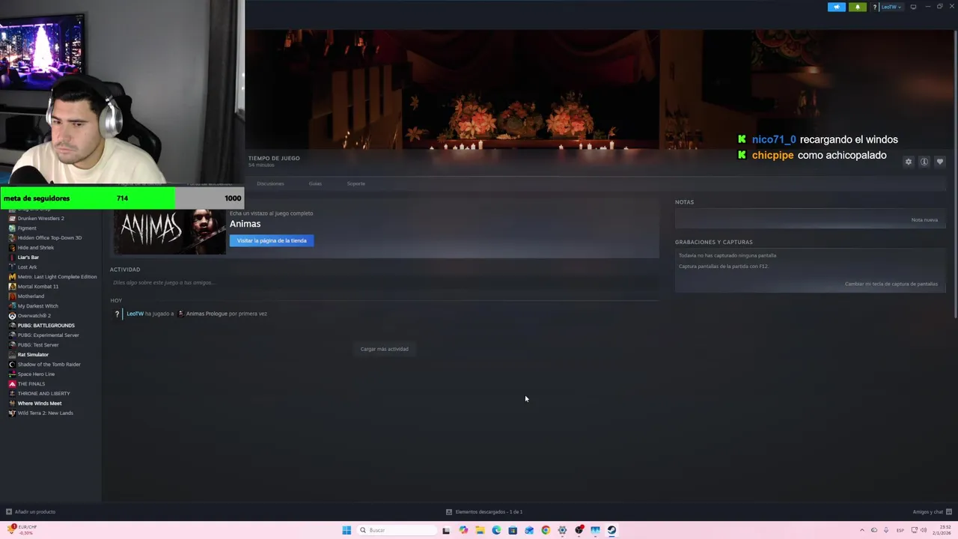Screen dimensions: 958x539
Task: Click the taskbar Buscar search box
Action: pyautogui.click(x=397, y=530)
